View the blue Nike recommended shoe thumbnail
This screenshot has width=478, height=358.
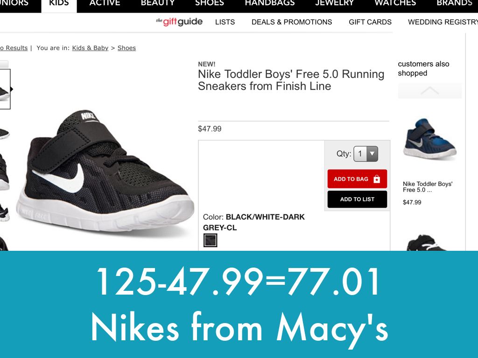point(429,139)
